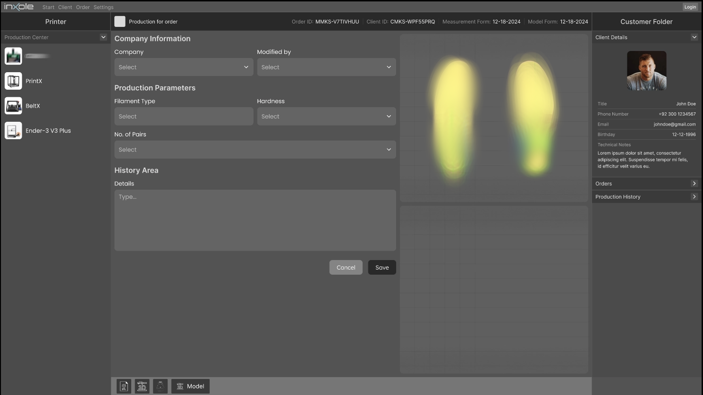The image size is (703, 395).
Task: Click the white square beside Production for order
Action: pos(120,22)
